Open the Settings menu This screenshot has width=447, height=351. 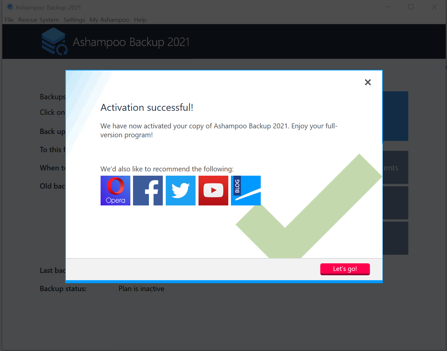pos(74,20)
